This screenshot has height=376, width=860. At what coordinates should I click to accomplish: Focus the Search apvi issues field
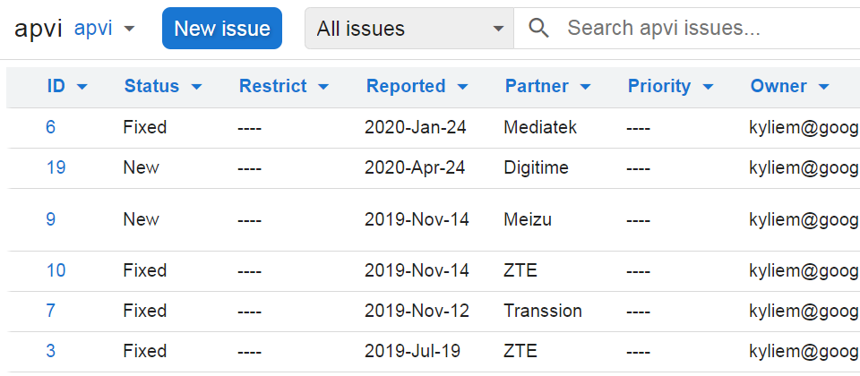pos(699,28)
